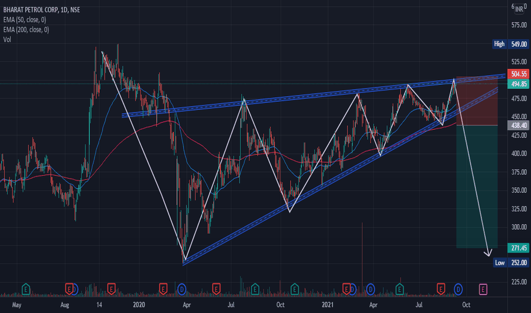The width and height of the screenshot is (531, 313).
Task: Click the 475.00 price axis label
Action: 519,98
